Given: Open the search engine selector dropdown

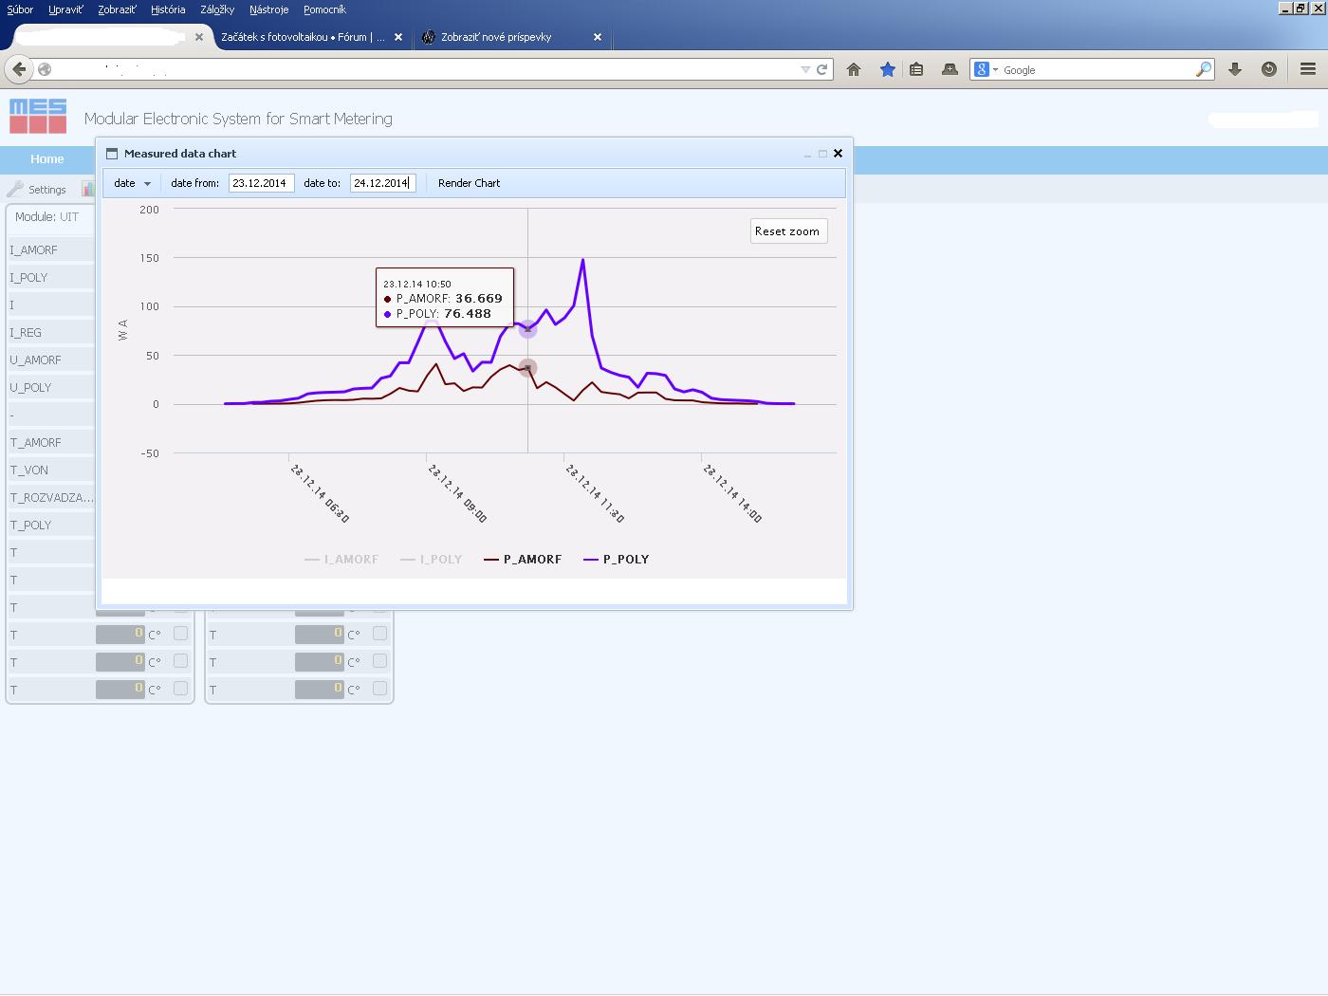Looking at the screenshot, I should [x=987, y=69].
